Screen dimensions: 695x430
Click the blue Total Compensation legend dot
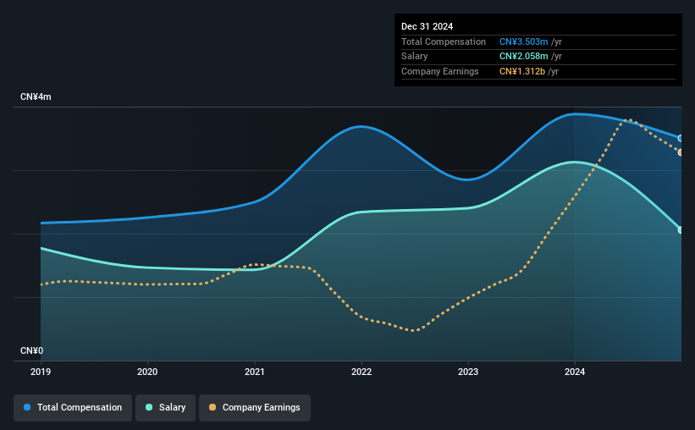[x=27, y=407]
